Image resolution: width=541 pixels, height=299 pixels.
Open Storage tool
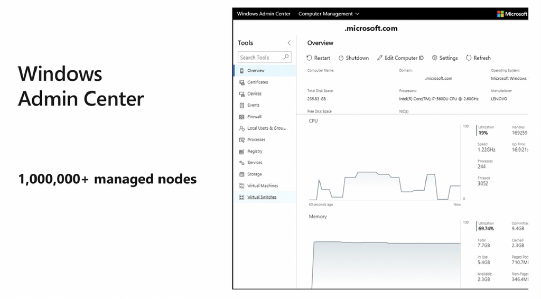click(x=265, y=174)
